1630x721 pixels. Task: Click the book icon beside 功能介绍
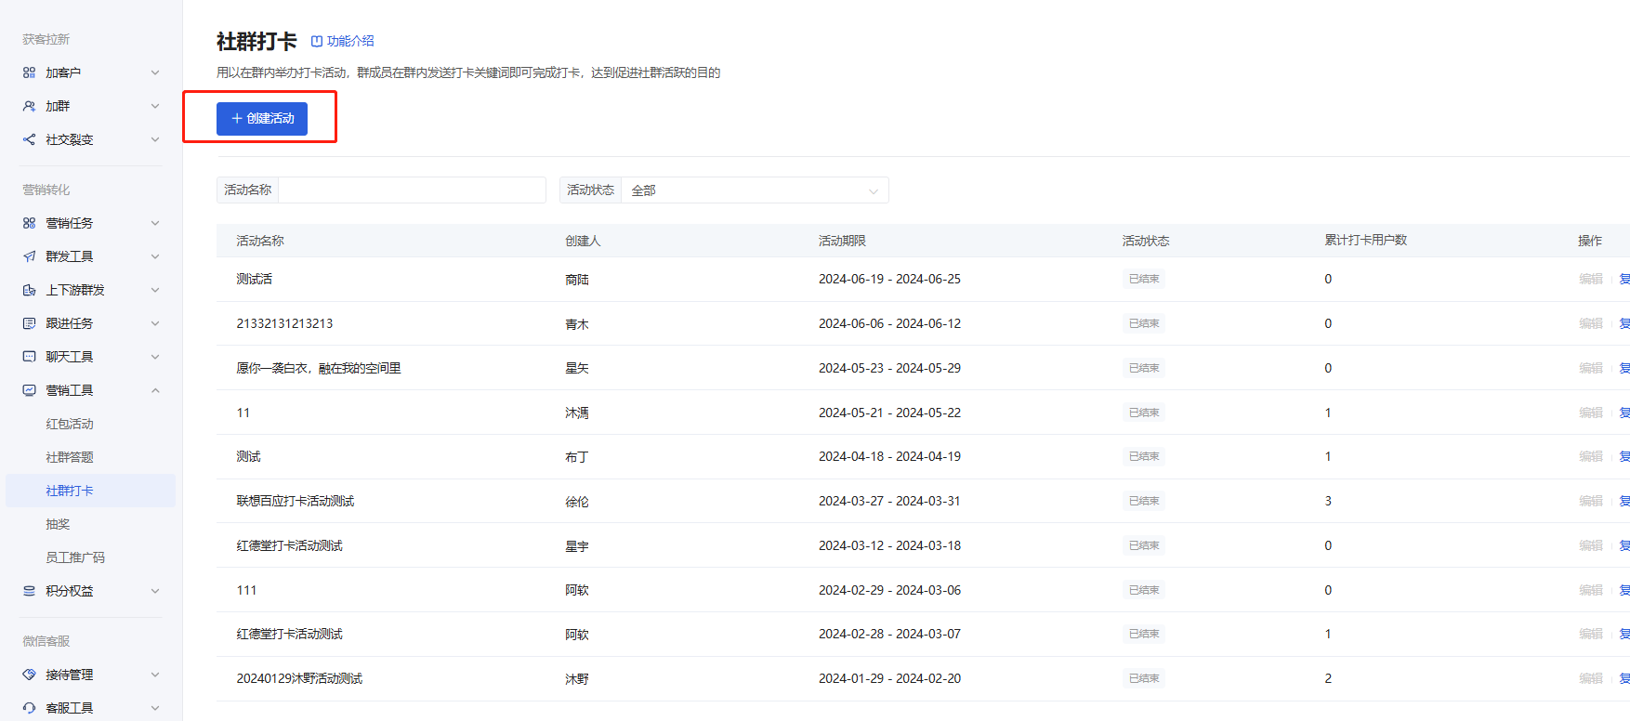(317, 41)
